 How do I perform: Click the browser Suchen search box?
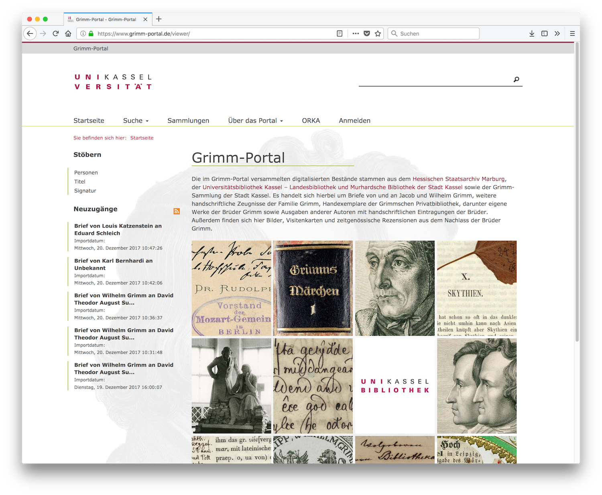click(433, 34)
